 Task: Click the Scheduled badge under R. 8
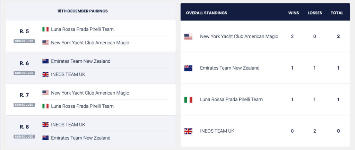[x=24, y=136]
